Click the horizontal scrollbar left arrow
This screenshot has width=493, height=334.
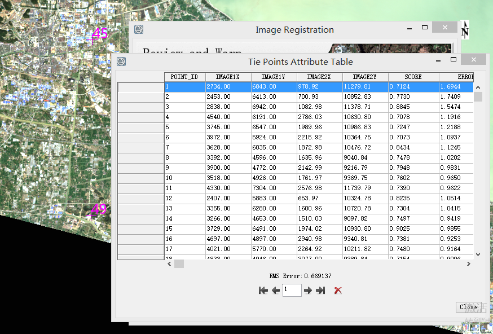tap(169, 264)
